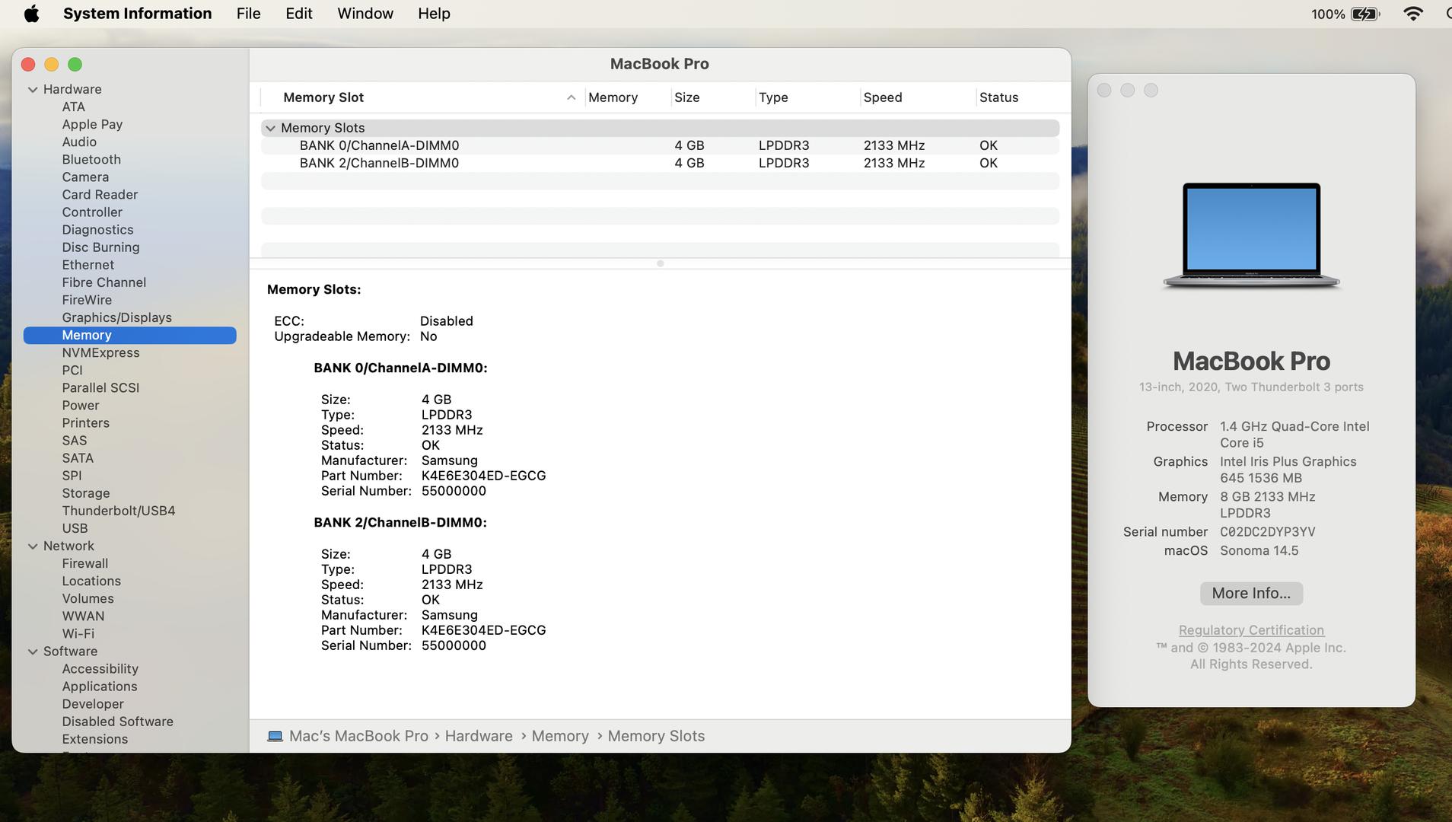The image size is (1452, 822).
Task: Select Fibre Channel in the sidebar
Action: click(103, 282)
